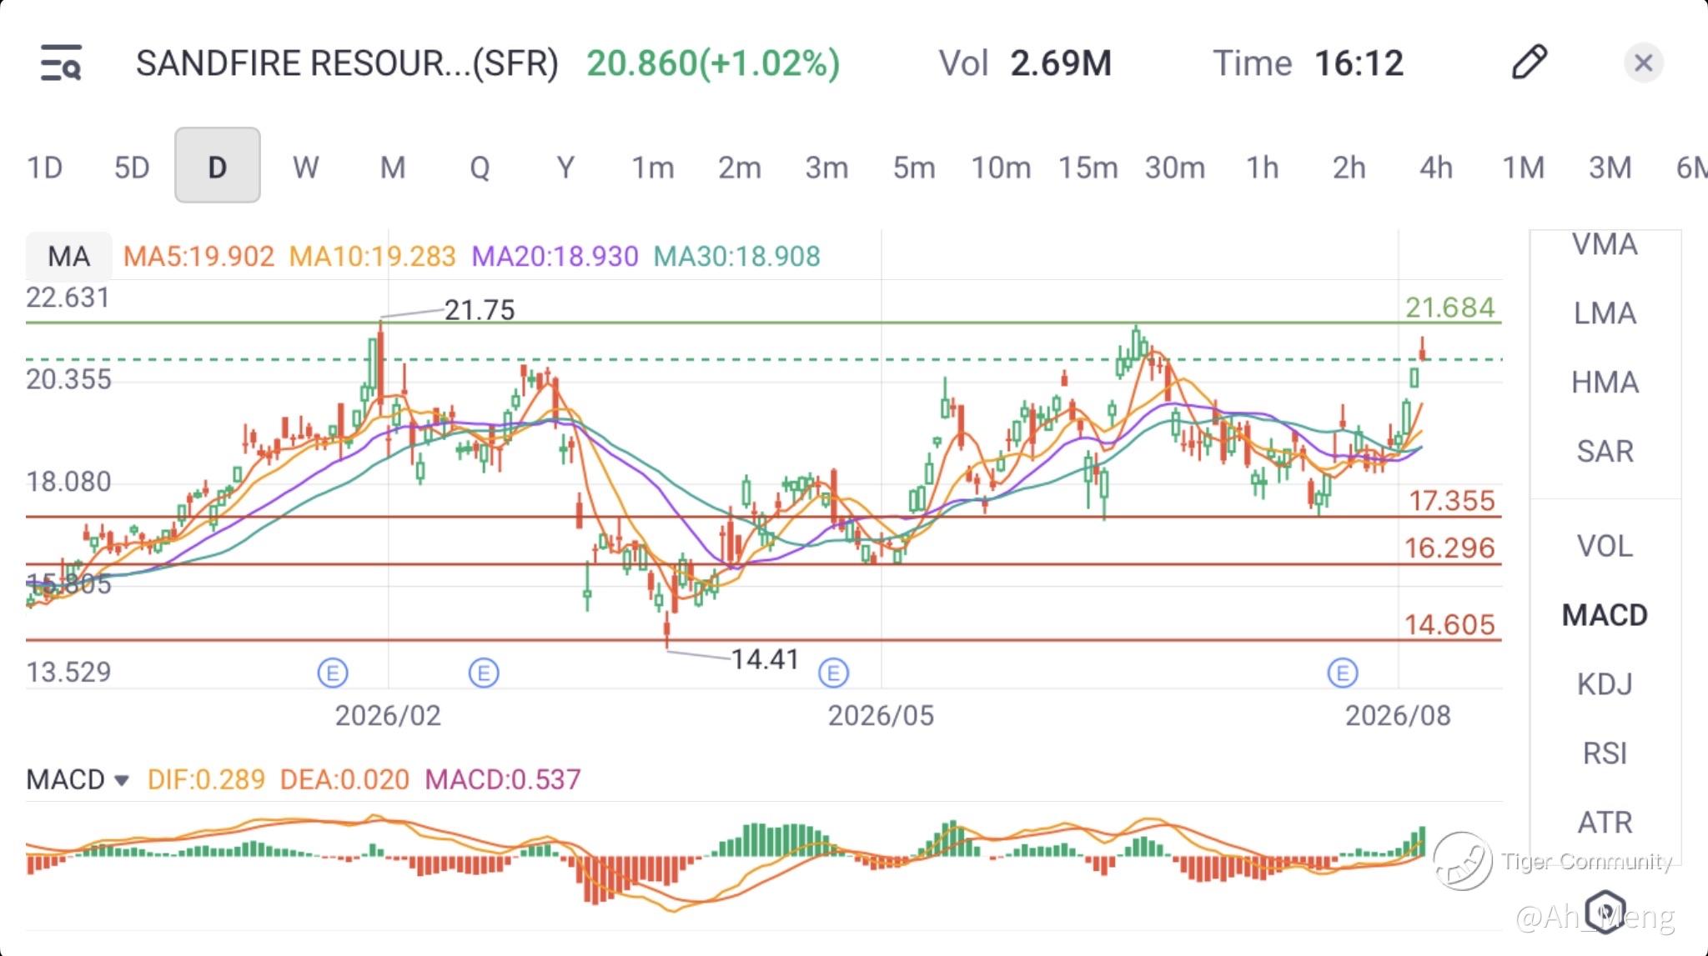
Task: Switch to the 1D timeframe
Action: [x=45, y=168]
